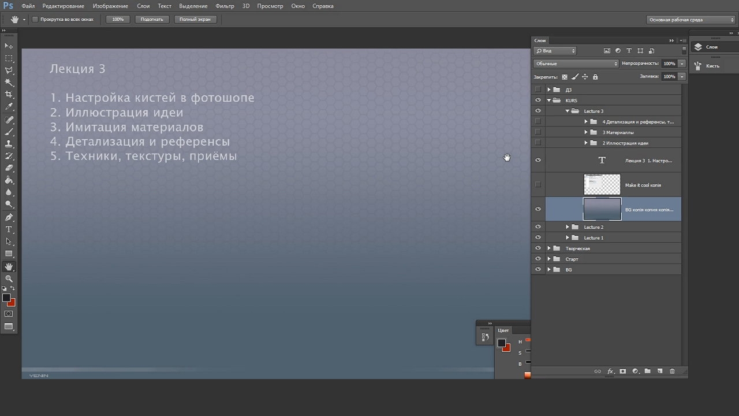Select the Eraser tool
The width and height of the screenshot is (739, 416).
coord(9,168)
